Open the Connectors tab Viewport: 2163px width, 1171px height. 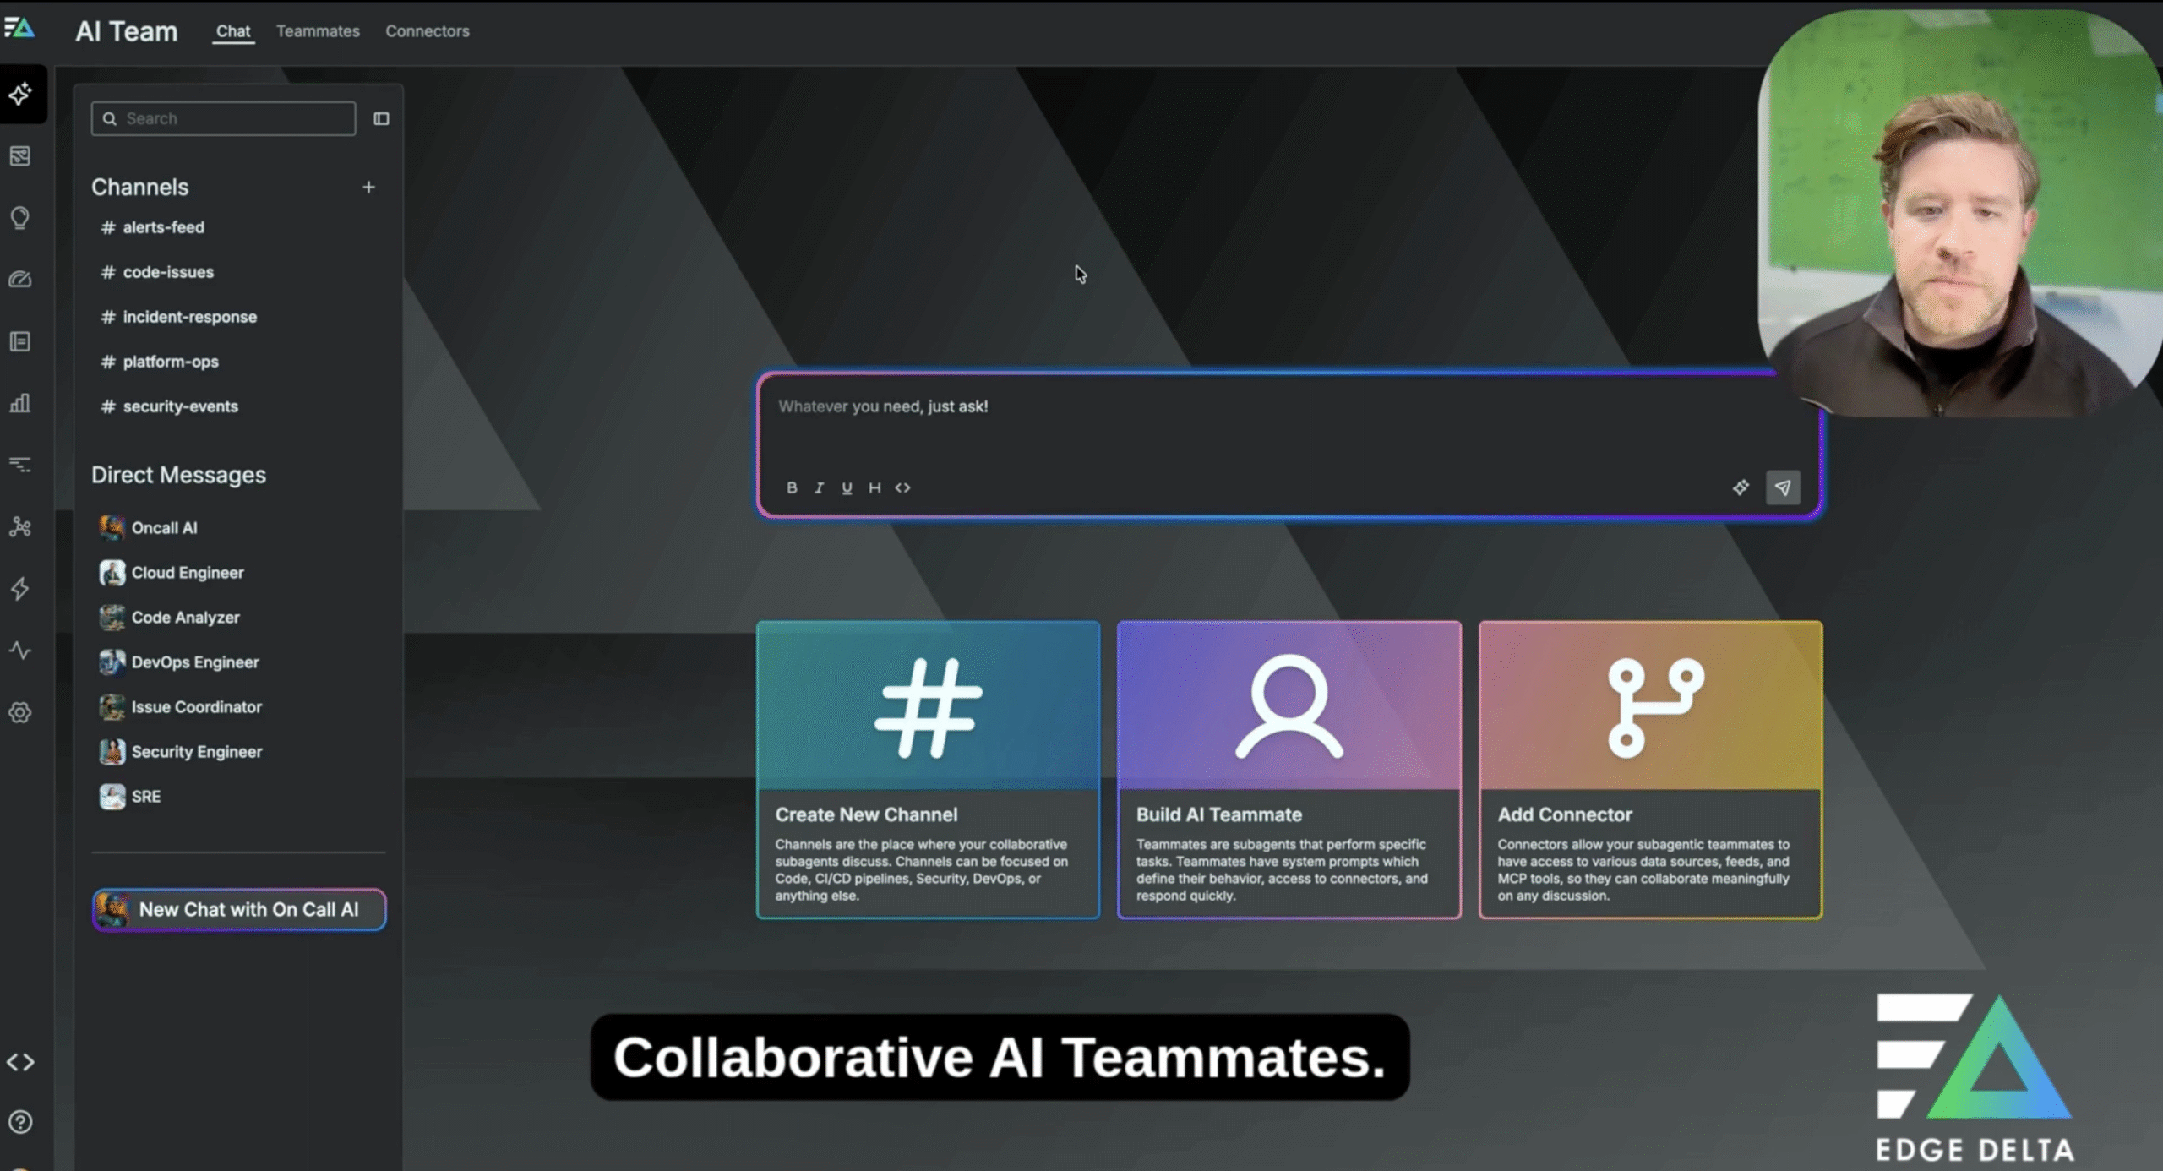[x=428, y=31]
